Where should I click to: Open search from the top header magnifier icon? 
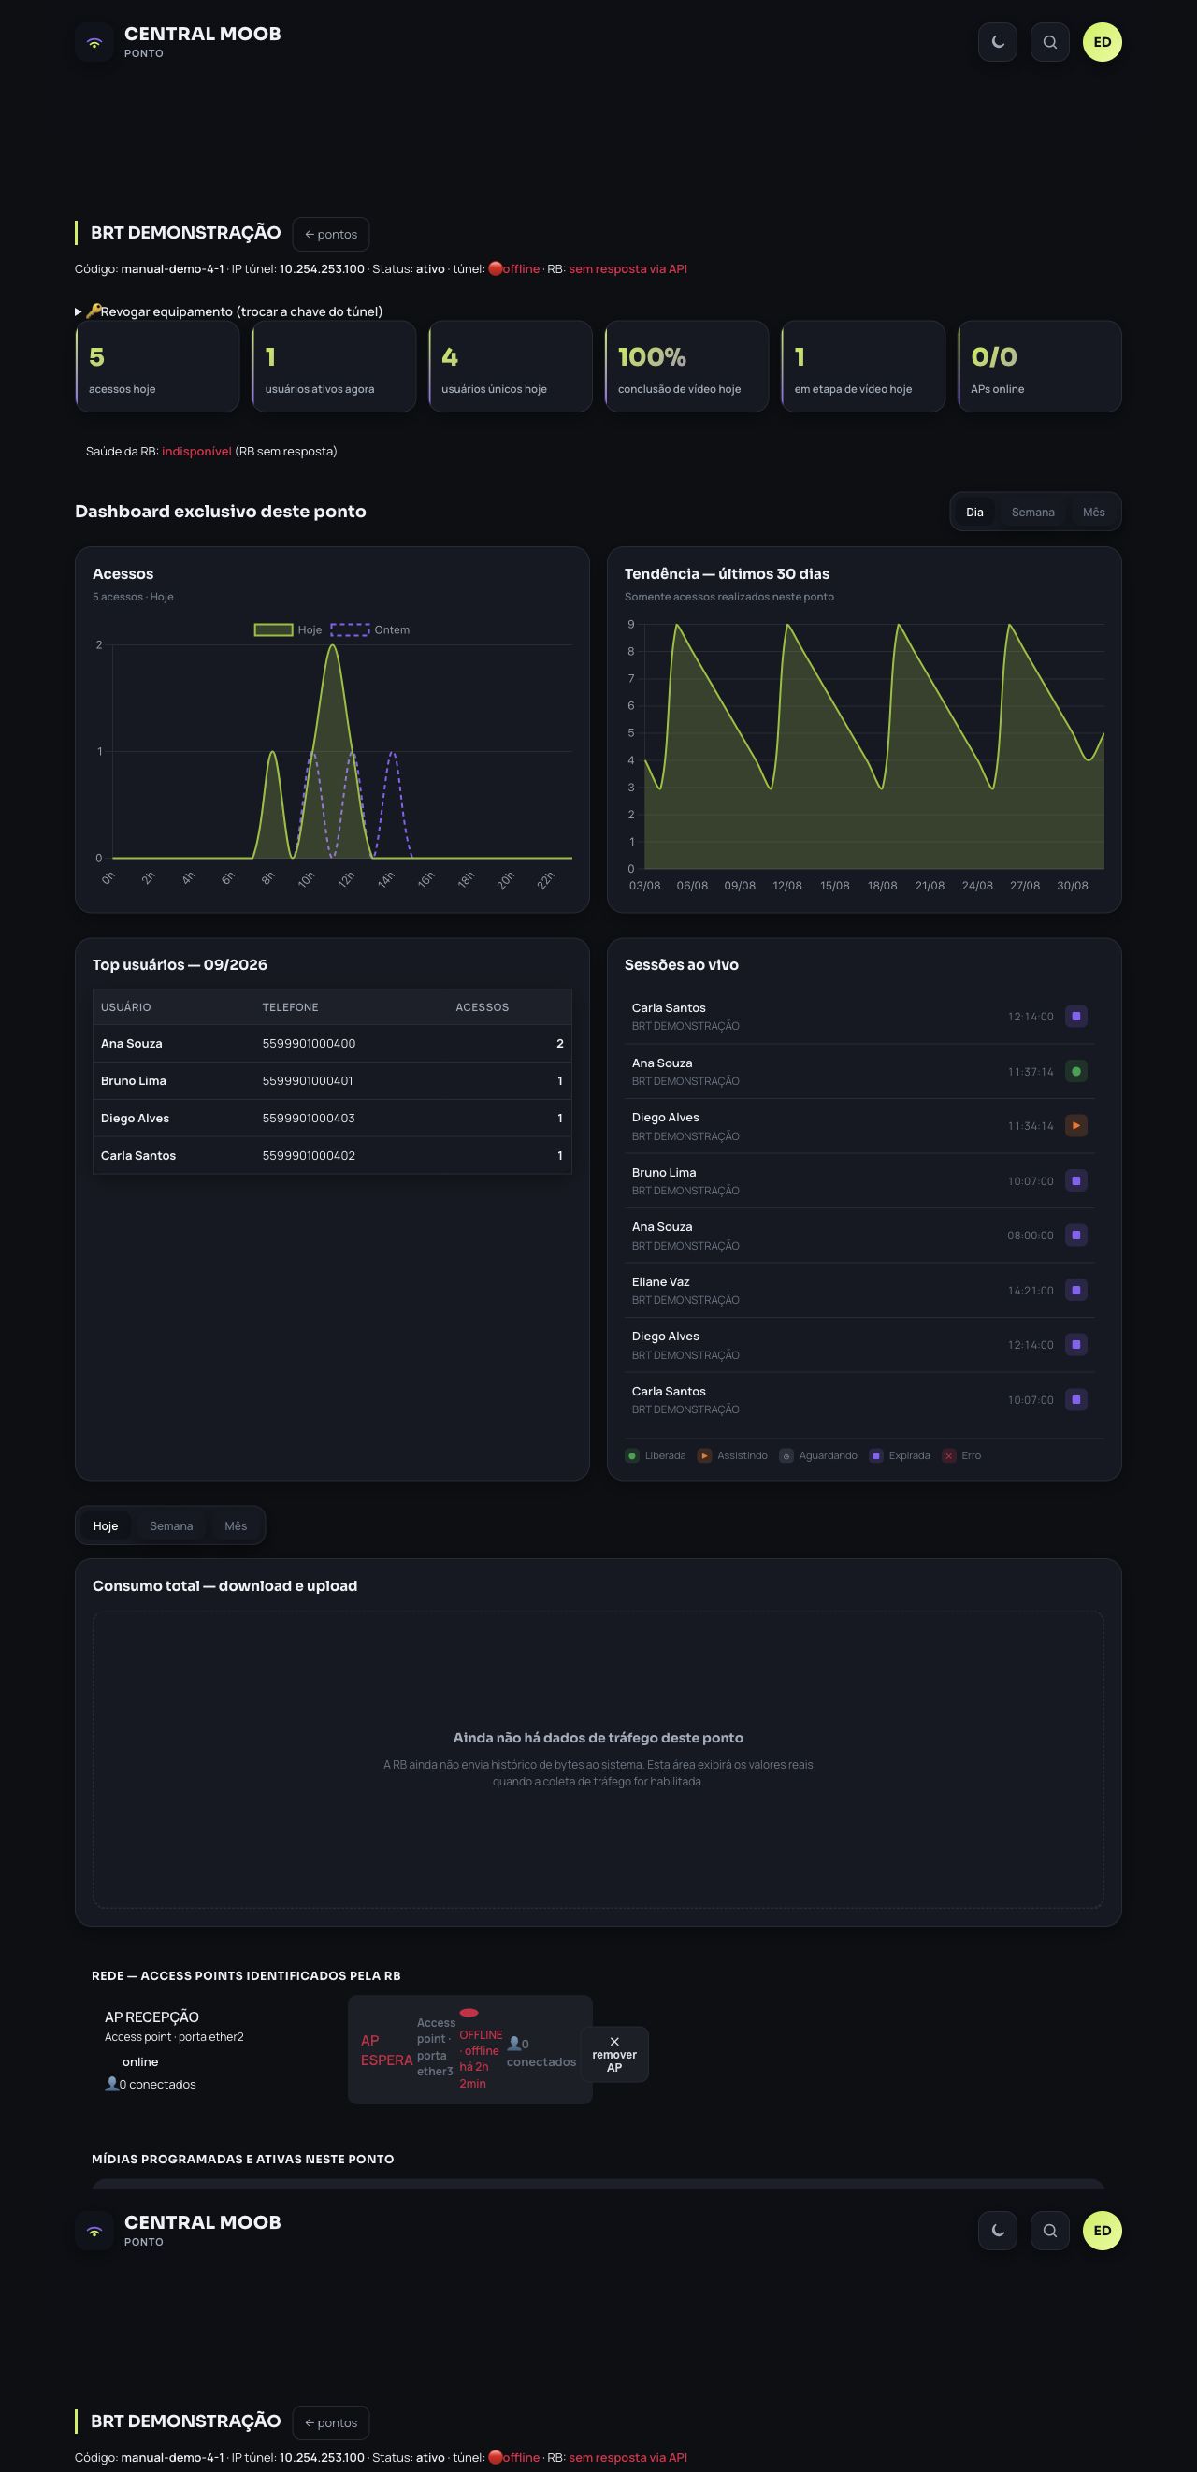click(1050, 42)
